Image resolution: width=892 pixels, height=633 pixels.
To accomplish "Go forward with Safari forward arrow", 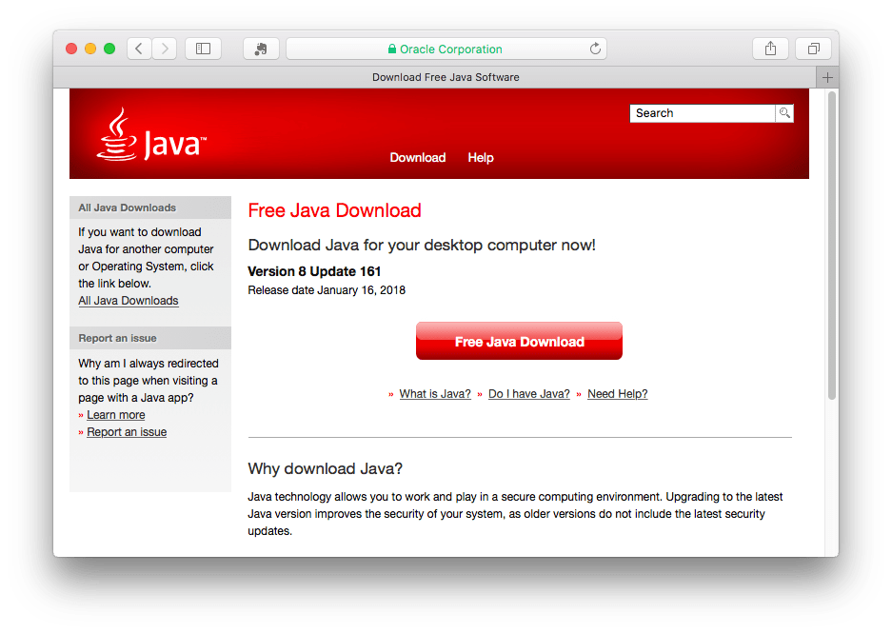I will tap(165, 49).
